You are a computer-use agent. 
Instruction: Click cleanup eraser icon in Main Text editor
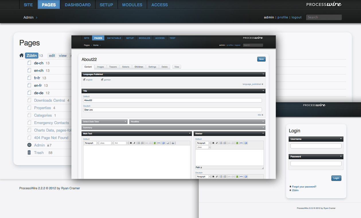[168, 143]
